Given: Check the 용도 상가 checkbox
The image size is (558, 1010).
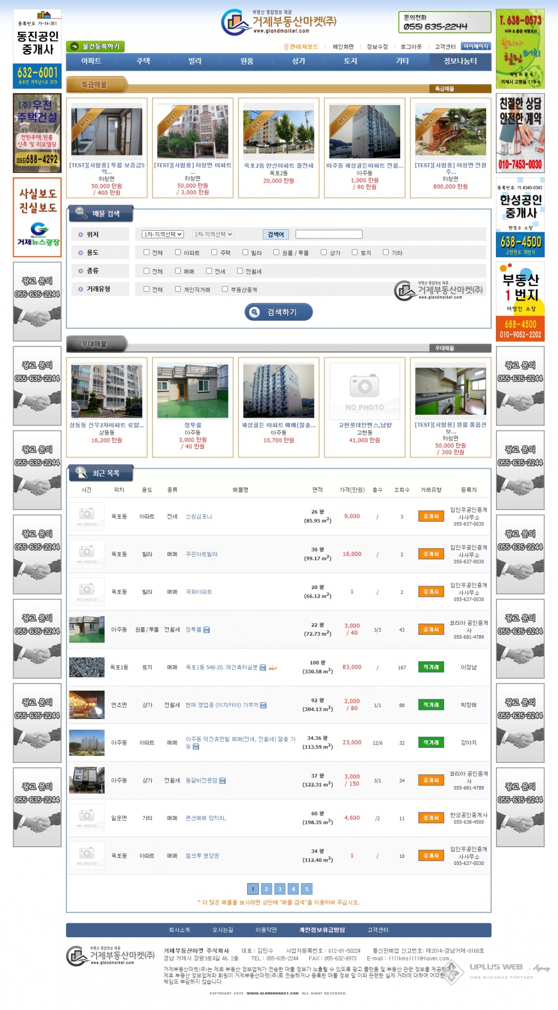Looking at the screenshot, I should point(324,252).
